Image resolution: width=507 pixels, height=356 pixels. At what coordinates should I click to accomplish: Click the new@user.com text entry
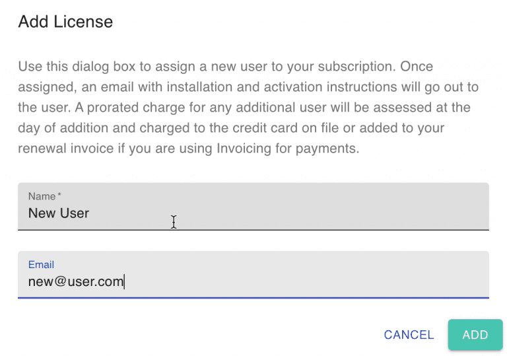[75, 282]
